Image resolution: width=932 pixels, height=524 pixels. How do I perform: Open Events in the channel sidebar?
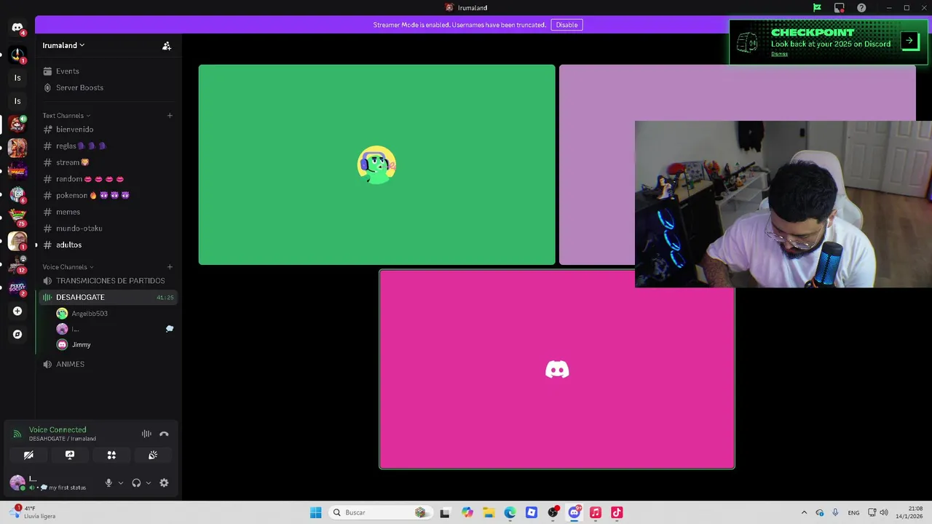tap(108, 71)
